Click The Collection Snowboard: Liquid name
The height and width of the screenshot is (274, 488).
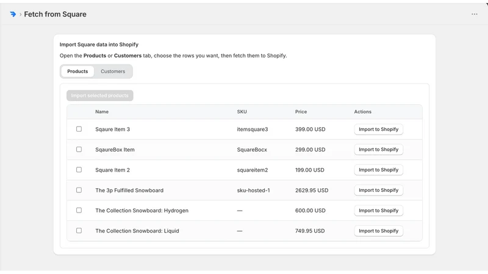pyautogui.click(x=137, y=231)
